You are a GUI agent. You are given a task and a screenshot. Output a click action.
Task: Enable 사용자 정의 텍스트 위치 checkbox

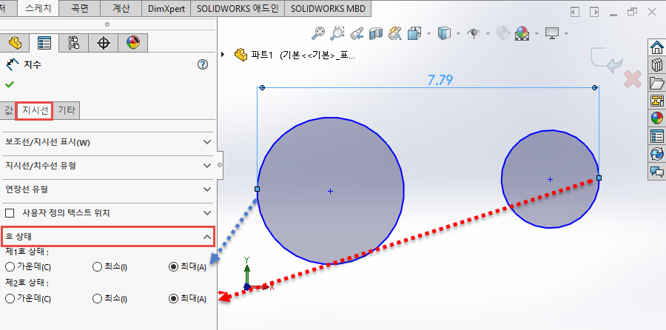[10, 213]
